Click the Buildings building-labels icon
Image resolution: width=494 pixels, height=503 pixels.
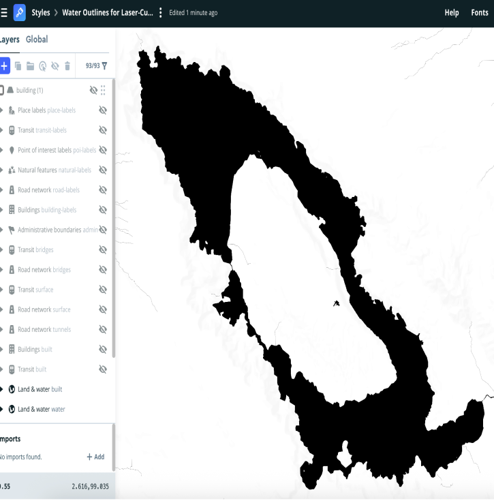tap(12, 210)
